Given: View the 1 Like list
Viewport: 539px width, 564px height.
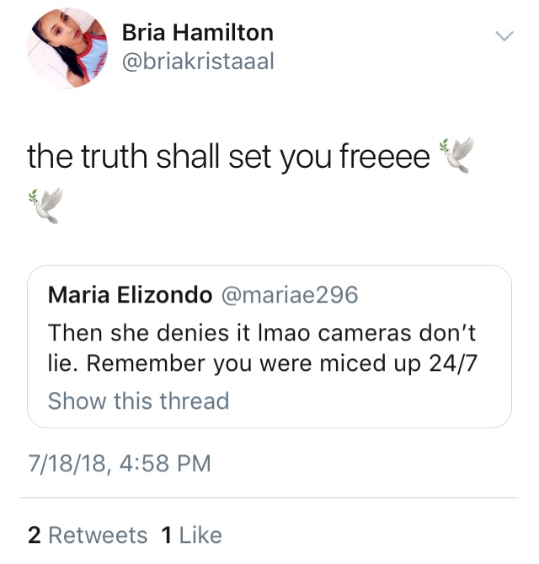Looking at the screenshot, I should 191,535.
